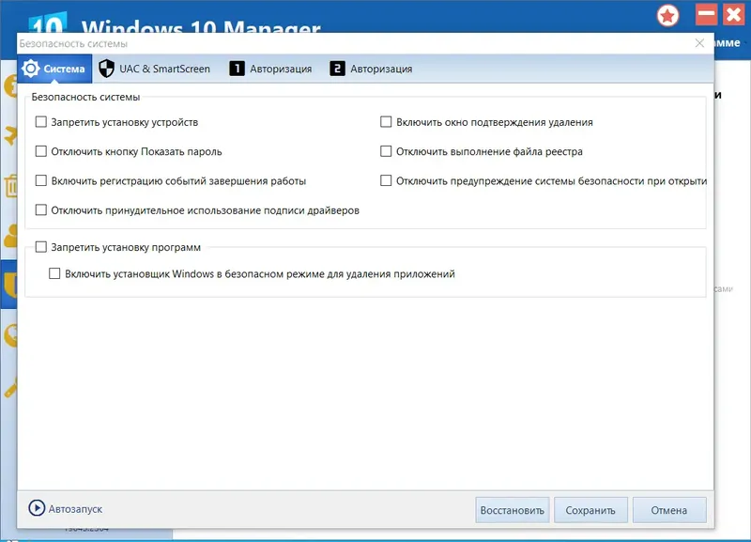Toggle Отключить предупреждение системы безопасности checkbox
751x542 pixels.
click(x=386, y=180)
